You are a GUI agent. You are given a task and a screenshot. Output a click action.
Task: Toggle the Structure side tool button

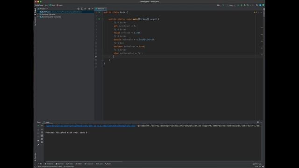[x=35, y=22]
